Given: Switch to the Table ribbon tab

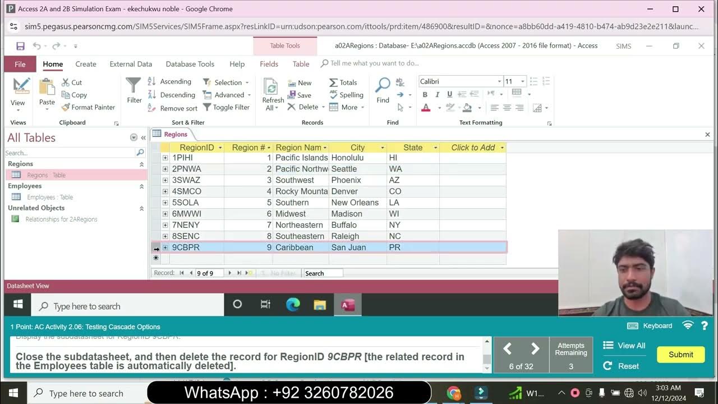Looking at the screenshot, I should 301,64.
